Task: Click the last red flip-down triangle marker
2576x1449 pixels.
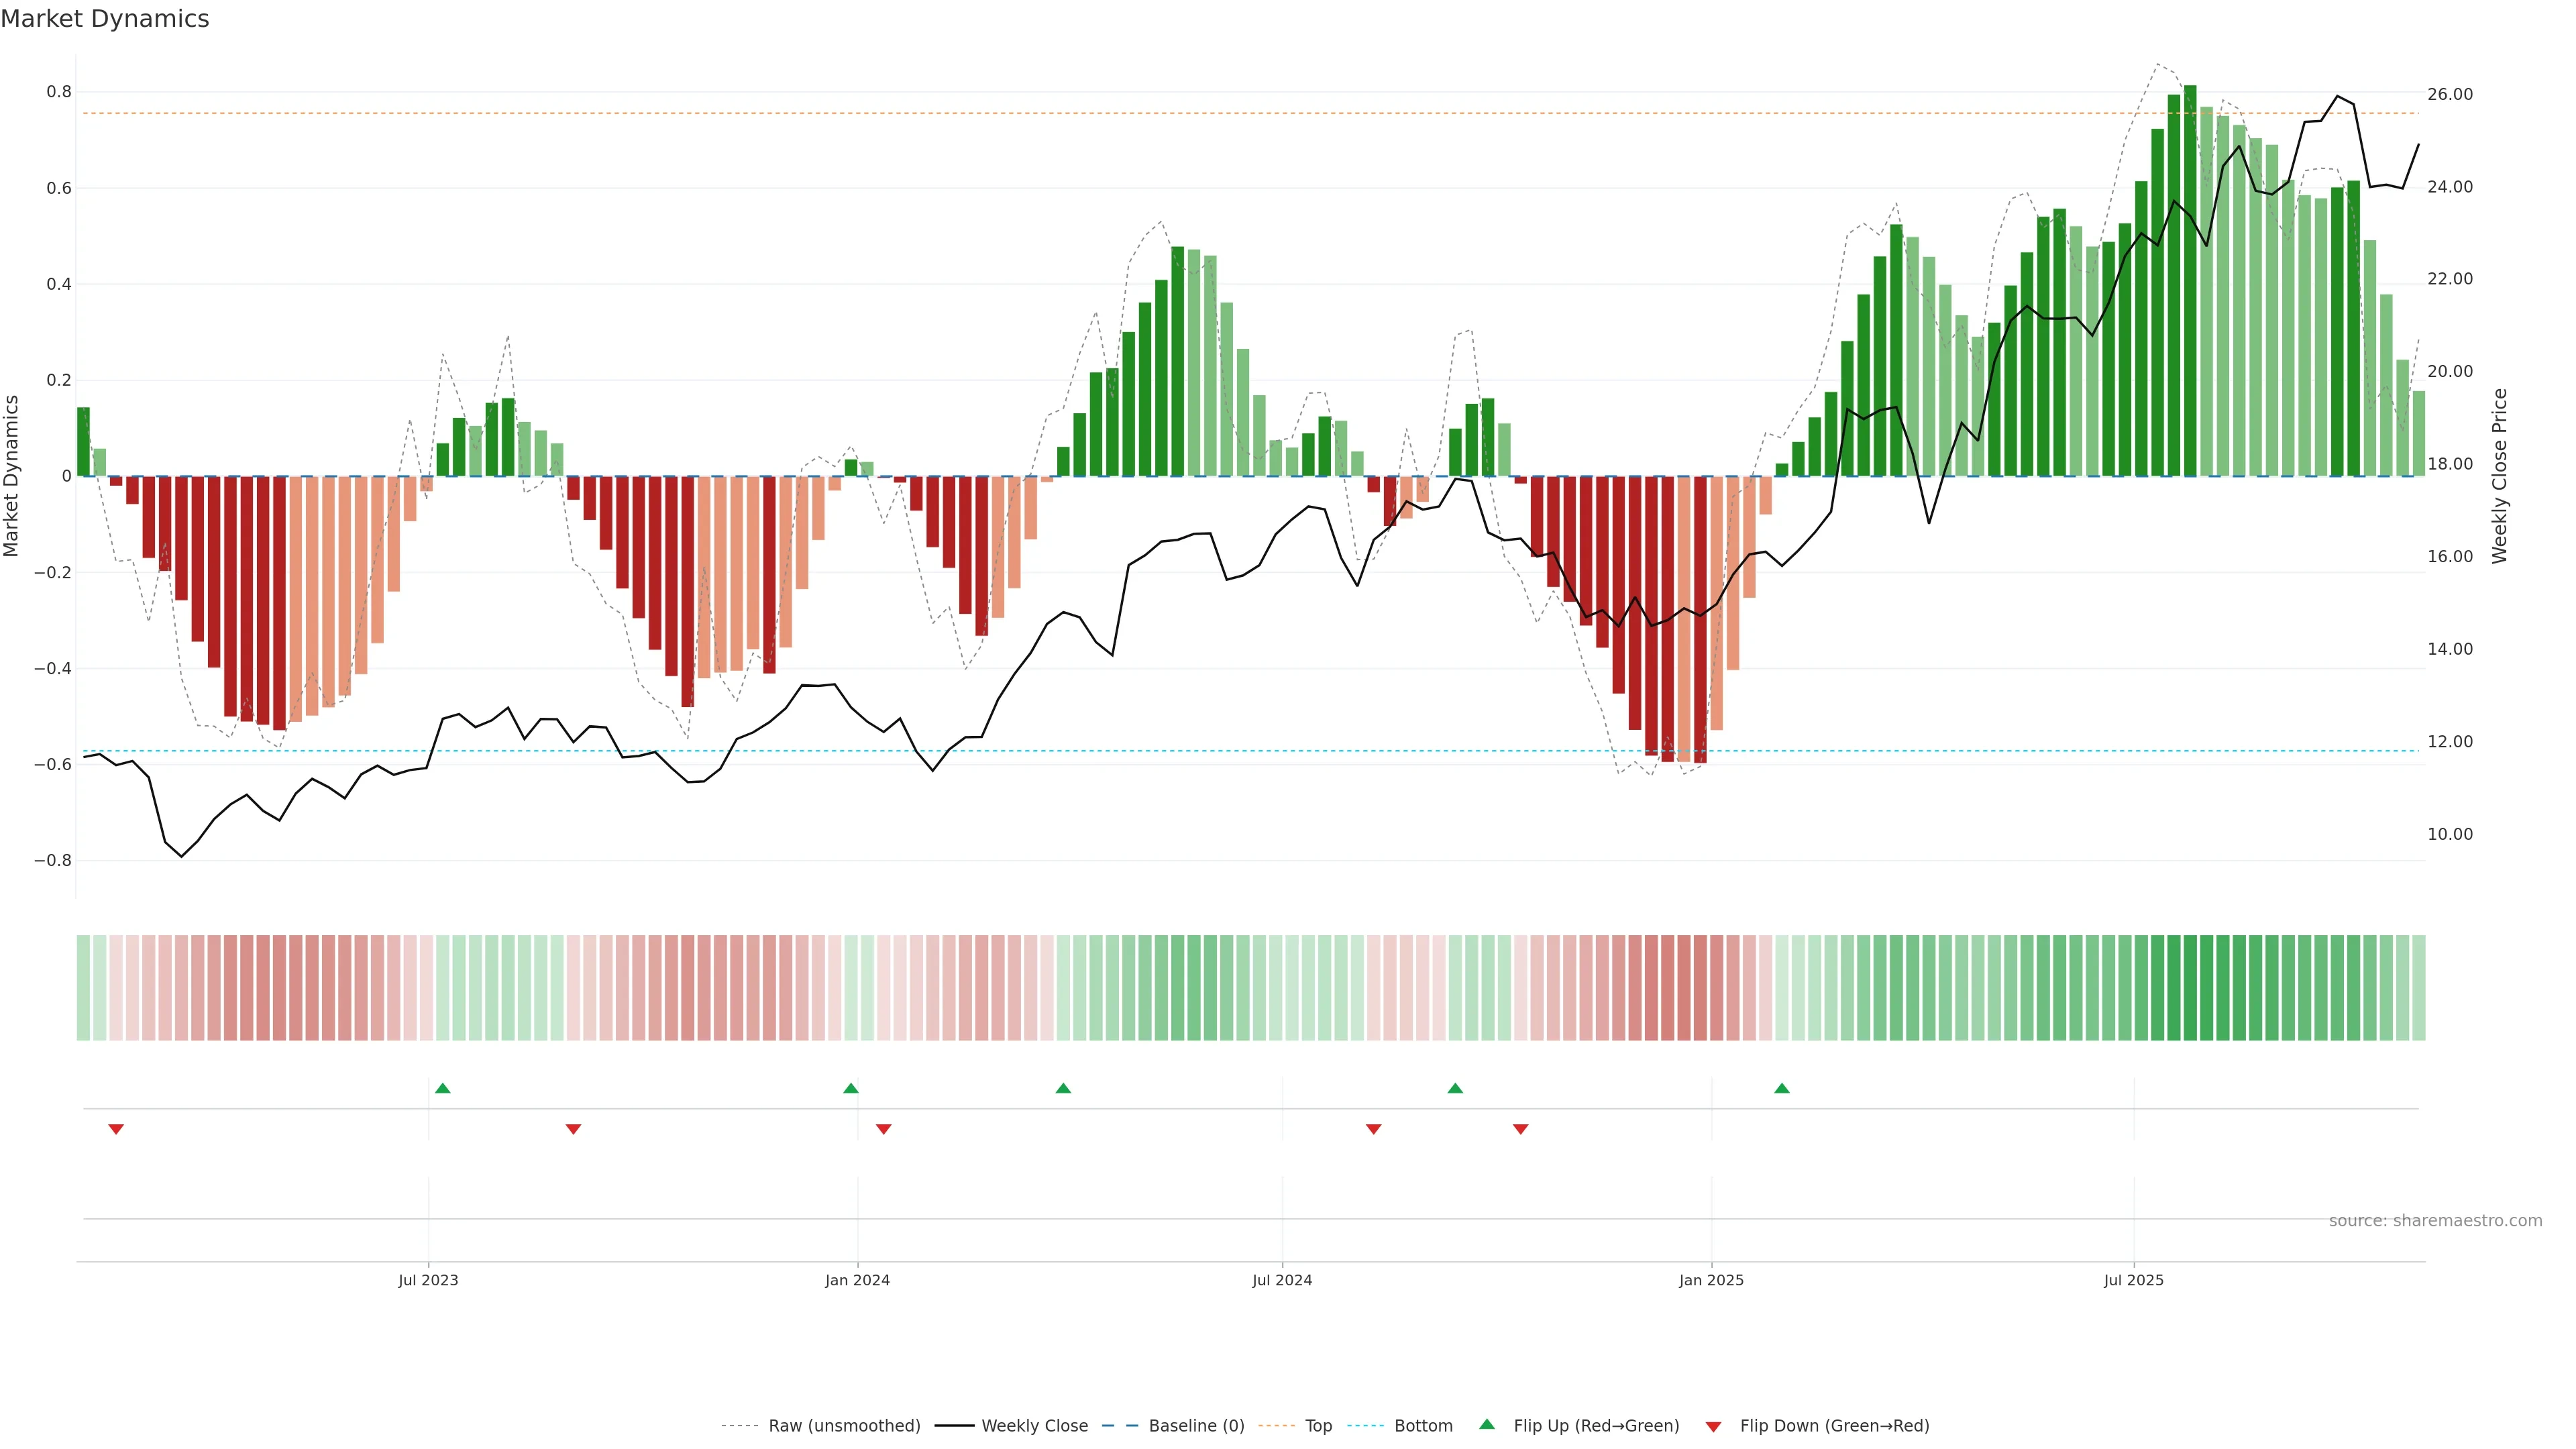Action: point(1521,1129)
